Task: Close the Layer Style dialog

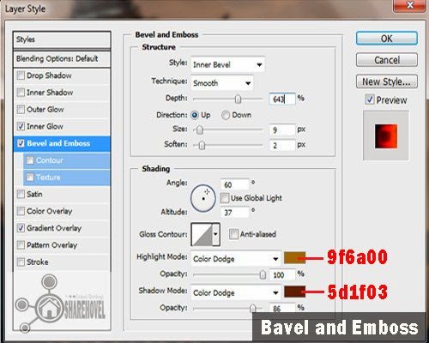Action: click(409, 5)
